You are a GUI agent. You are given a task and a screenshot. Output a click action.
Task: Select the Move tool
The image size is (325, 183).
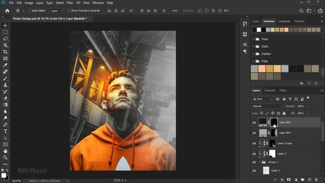coord(6,25)
